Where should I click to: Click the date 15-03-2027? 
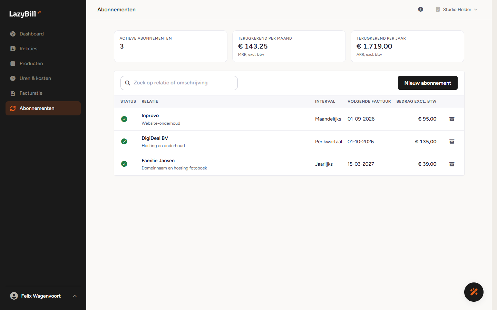click(x=361, y=164)
